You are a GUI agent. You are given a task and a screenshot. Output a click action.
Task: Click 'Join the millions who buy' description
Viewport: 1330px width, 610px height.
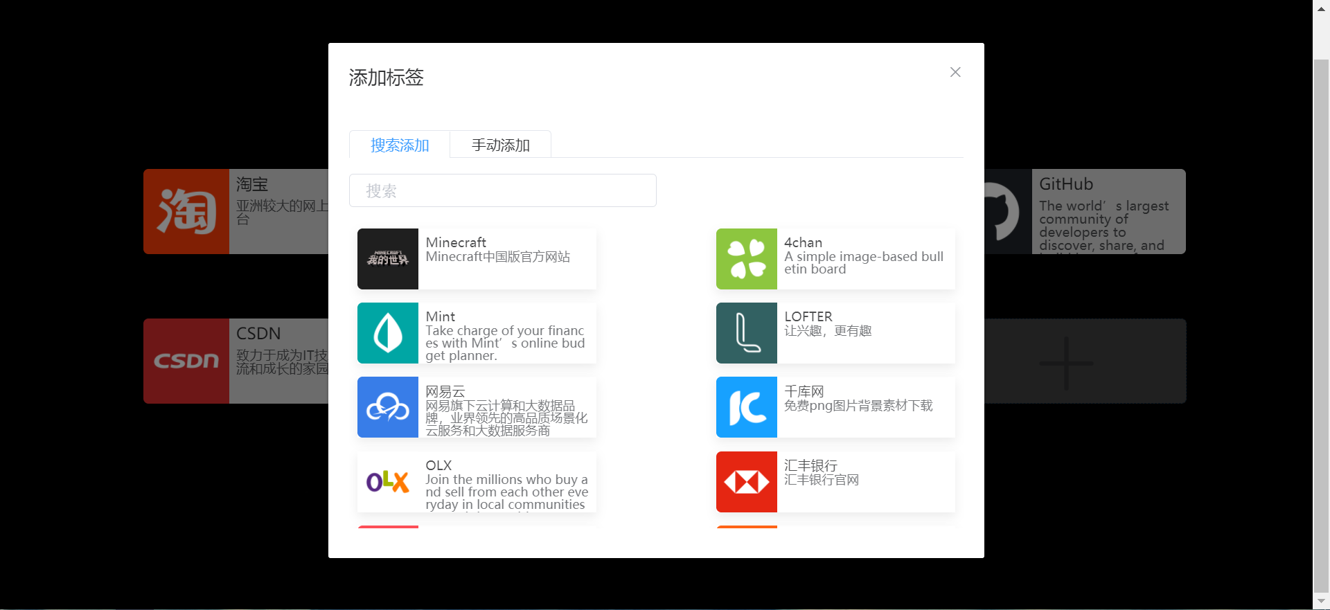pos(506,492)
